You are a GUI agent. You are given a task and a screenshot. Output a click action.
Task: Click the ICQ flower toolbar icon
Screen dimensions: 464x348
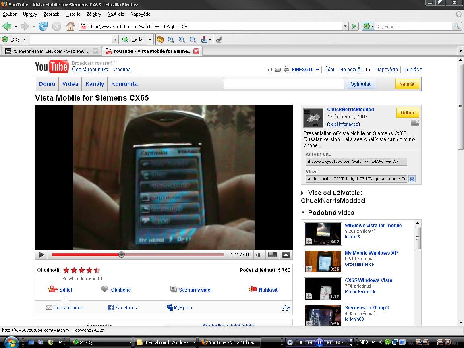click(x=5, y=39)
